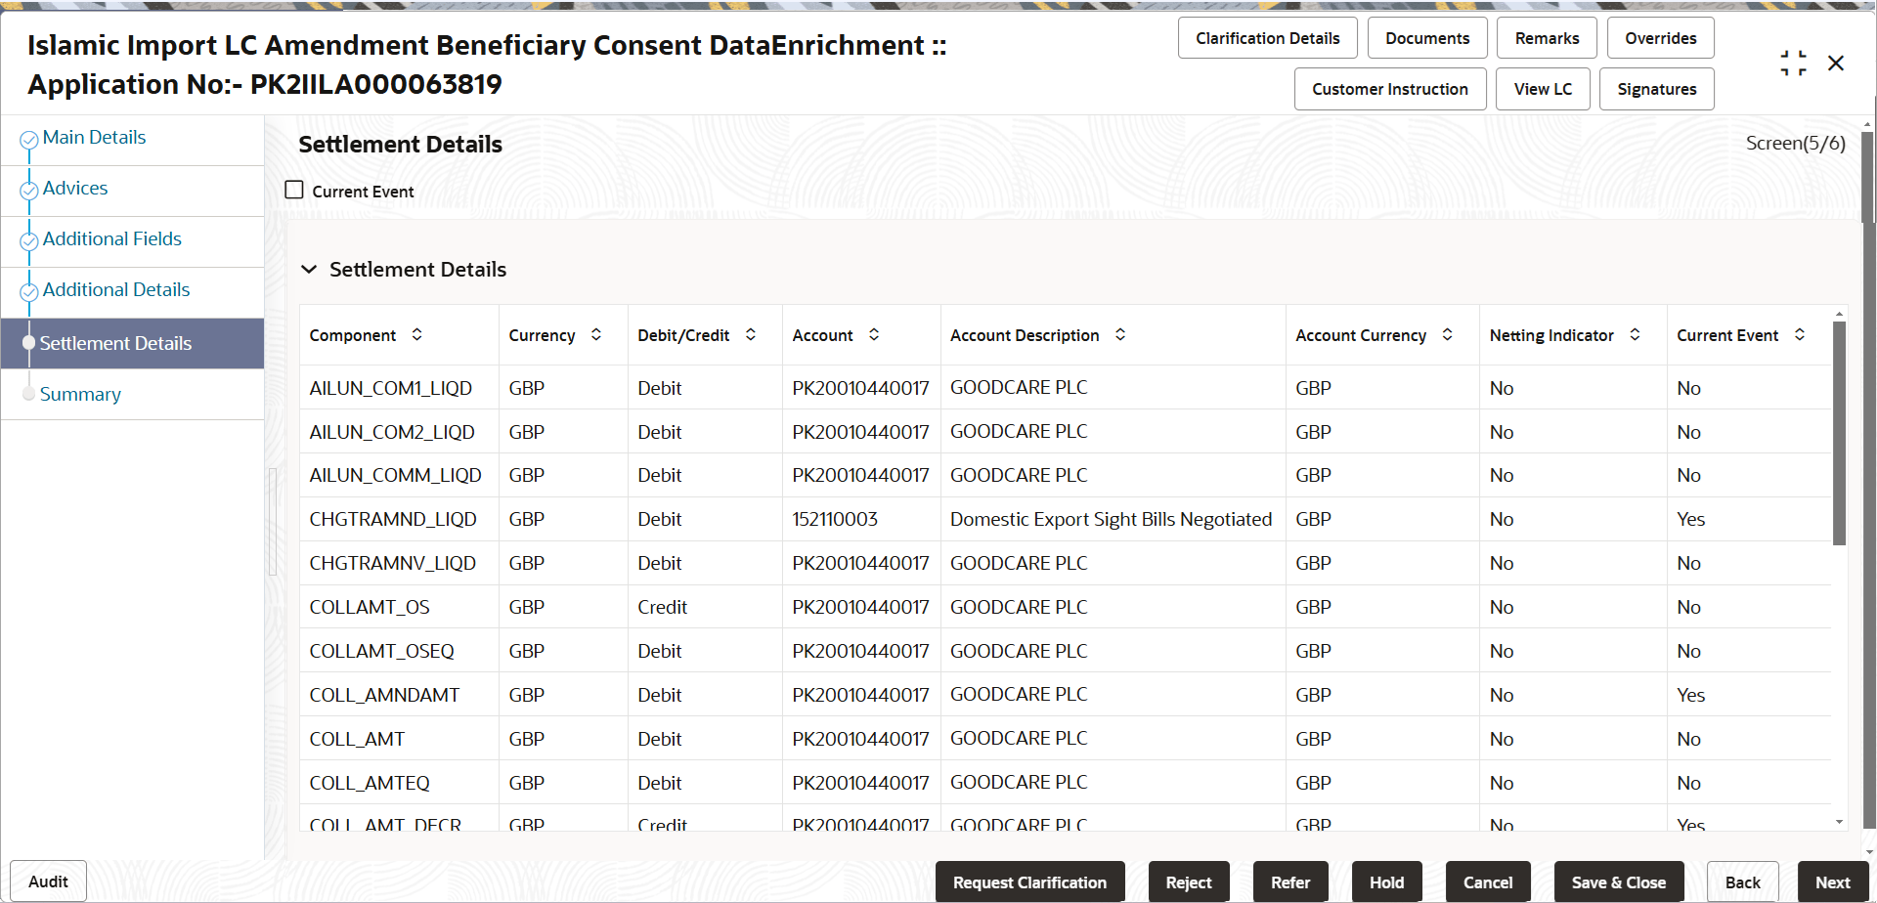Sort by Account Description column
Image resolution: width=1877 pixels, height=903 pixels.
(1119, 334)
